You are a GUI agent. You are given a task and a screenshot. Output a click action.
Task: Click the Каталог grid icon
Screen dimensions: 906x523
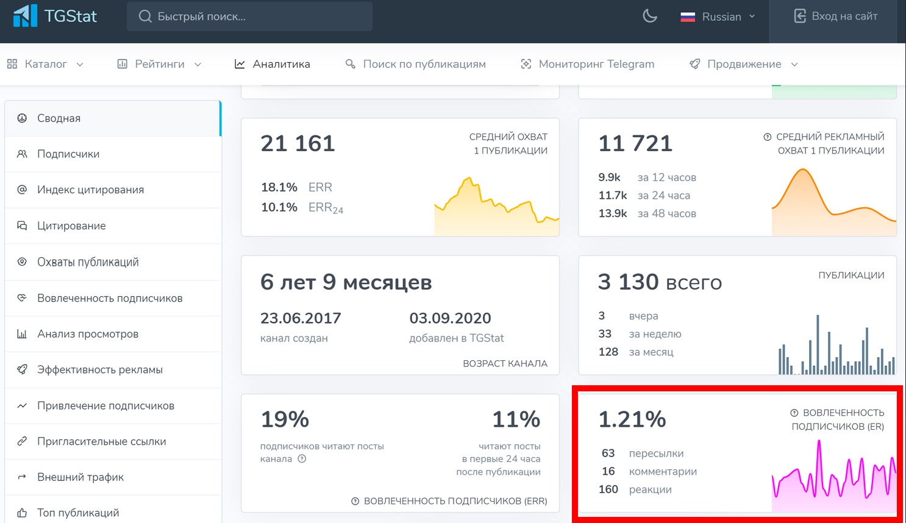pos(12,64)
